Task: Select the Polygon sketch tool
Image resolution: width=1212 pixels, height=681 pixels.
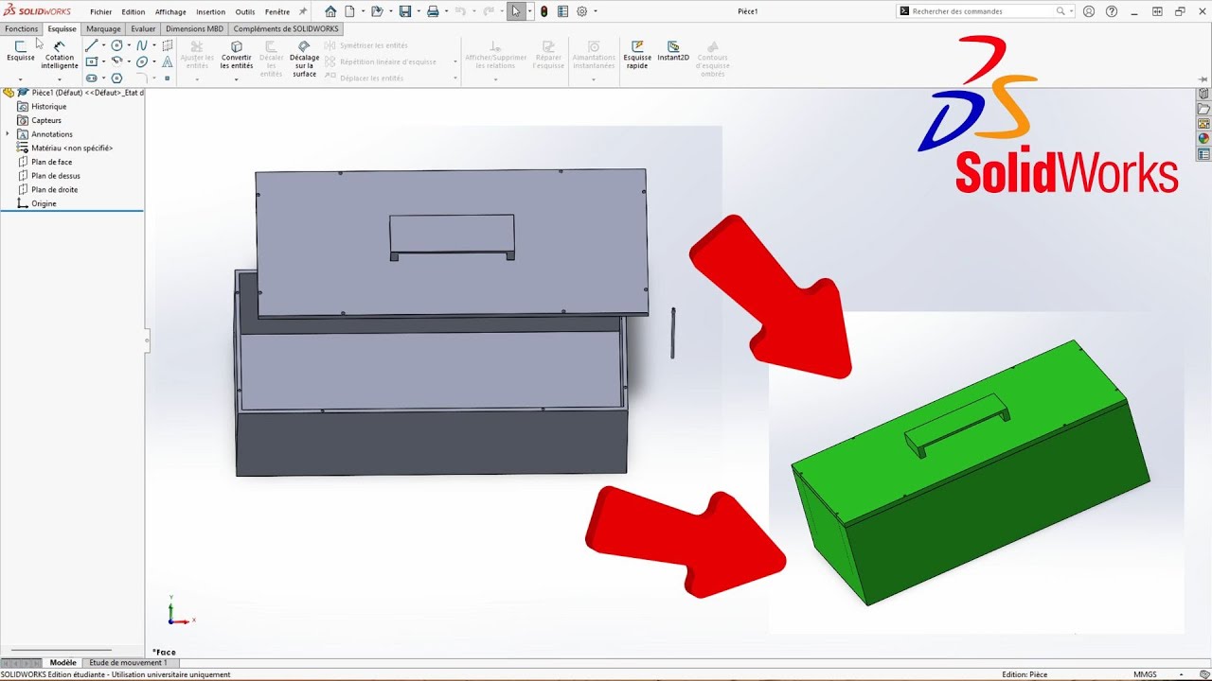Action: [116, 78]
